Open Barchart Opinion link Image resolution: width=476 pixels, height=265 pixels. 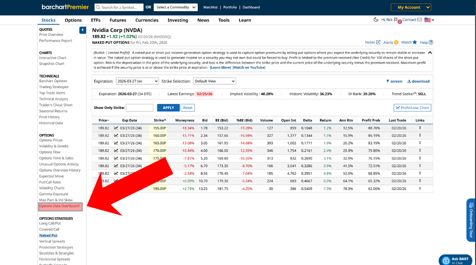point(53,81)
